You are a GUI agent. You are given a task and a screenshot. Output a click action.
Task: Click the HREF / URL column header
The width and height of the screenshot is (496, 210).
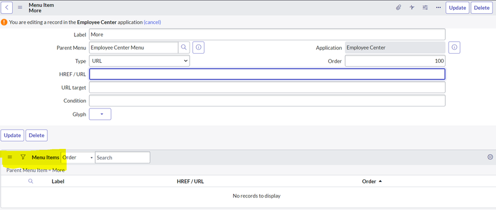pyautogui.click(x=190, y=181)
